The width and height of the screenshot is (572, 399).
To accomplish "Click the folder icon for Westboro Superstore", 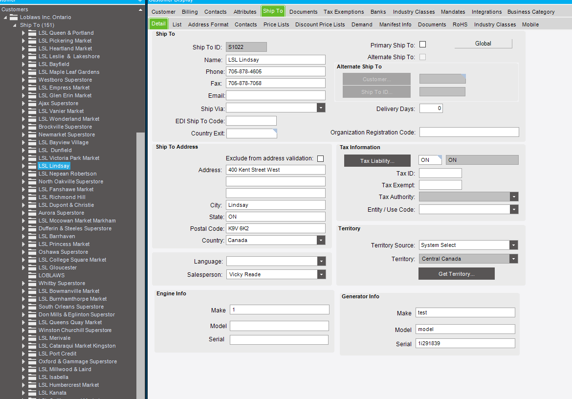I will tap(32, 80).
